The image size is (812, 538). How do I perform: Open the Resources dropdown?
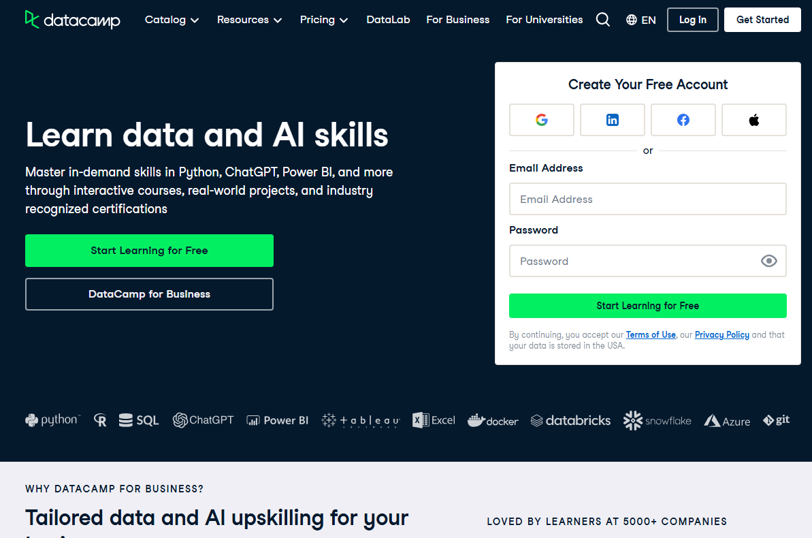pos(249,20)
